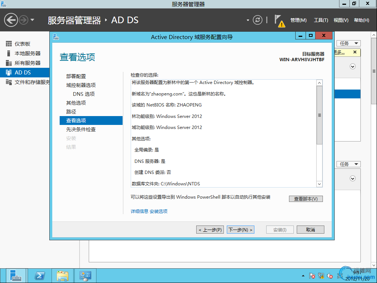This screenshot has width=377, height=283.
Task: Collapse the upper section with the round chevron
Action: [x=352, y=66]
